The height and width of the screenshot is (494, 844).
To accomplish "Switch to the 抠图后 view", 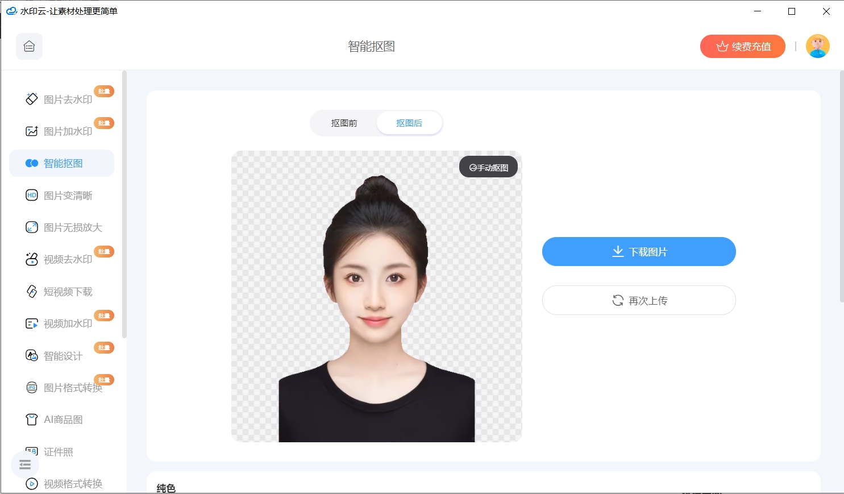I will coord(409,123).
